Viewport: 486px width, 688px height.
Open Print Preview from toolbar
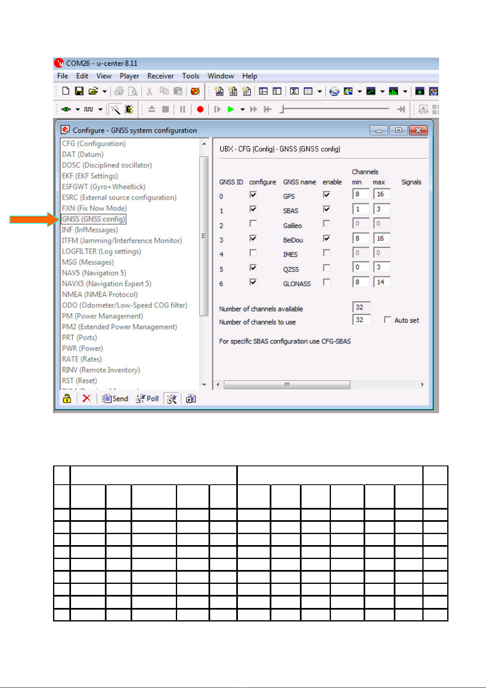click(x=133, y=91)
